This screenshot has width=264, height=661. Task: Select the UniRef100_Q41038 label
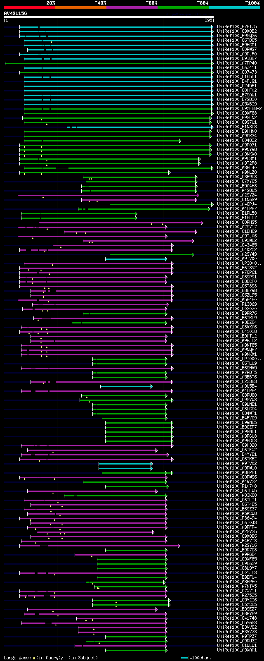click(237, 331)
